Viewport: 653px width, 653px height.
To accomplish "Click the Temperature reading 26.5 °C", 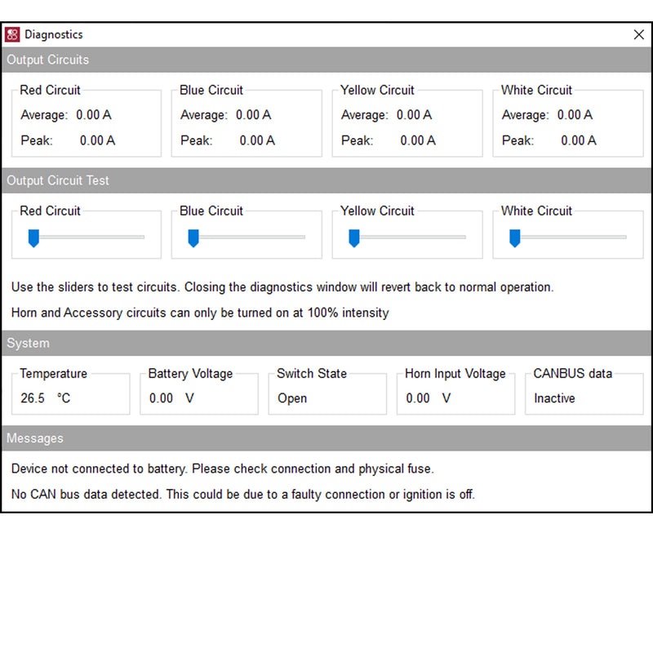I will point(46,398).
